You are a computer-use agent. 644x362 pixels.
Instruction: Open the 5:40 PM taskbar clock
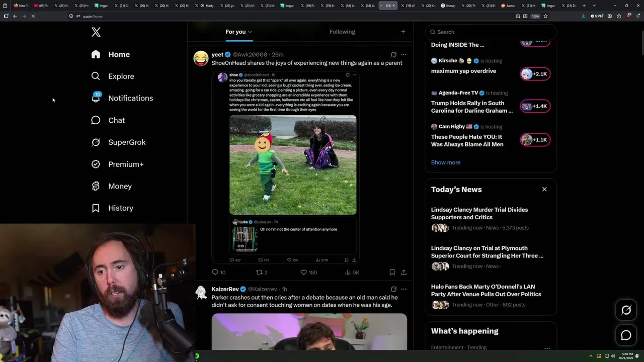click(x=627, y=356)
